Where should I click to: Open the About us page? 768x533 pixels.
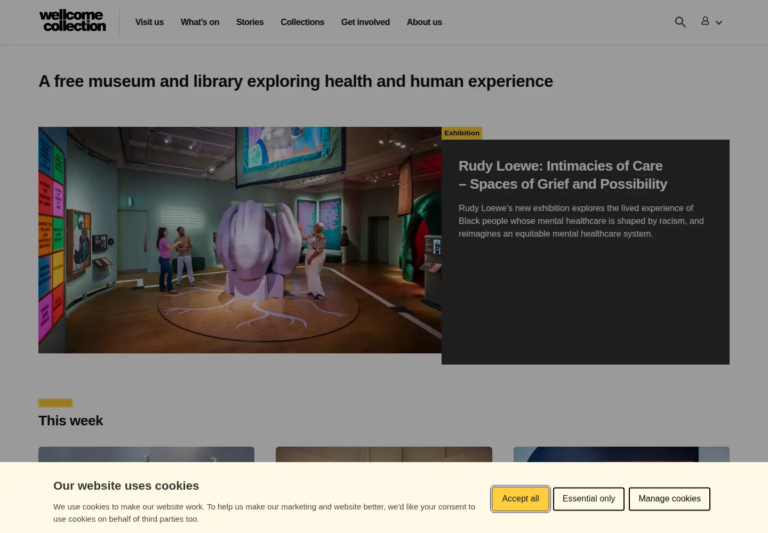[x=425, y=22]
